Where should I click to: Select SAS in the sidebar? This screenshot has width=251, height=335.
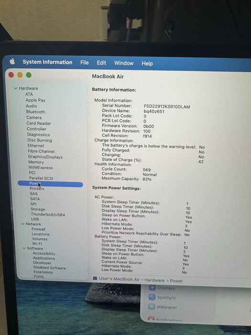point(34,194)
